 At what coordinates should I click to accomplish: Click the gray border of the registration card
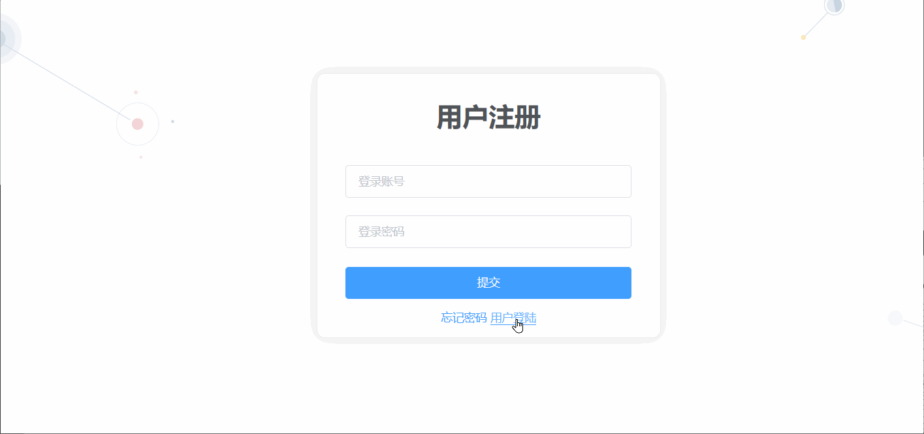click(x=314, y=205)
